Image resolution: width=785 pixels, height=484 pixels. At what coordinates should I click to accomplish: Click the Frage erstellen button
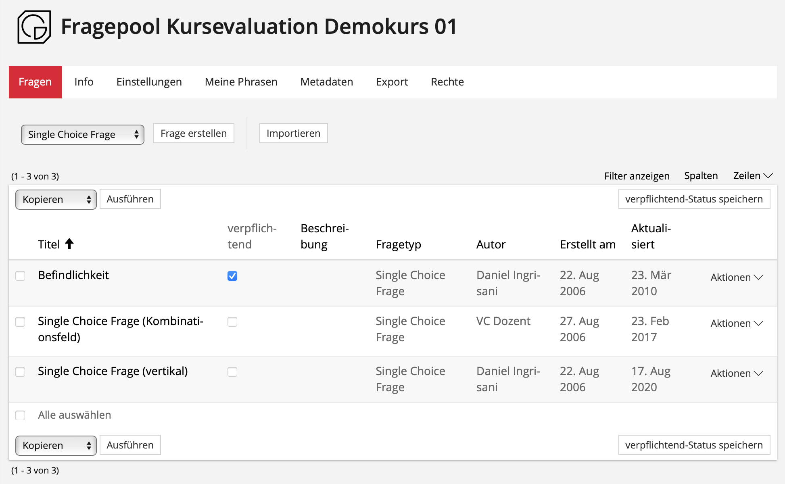point(194,134)
